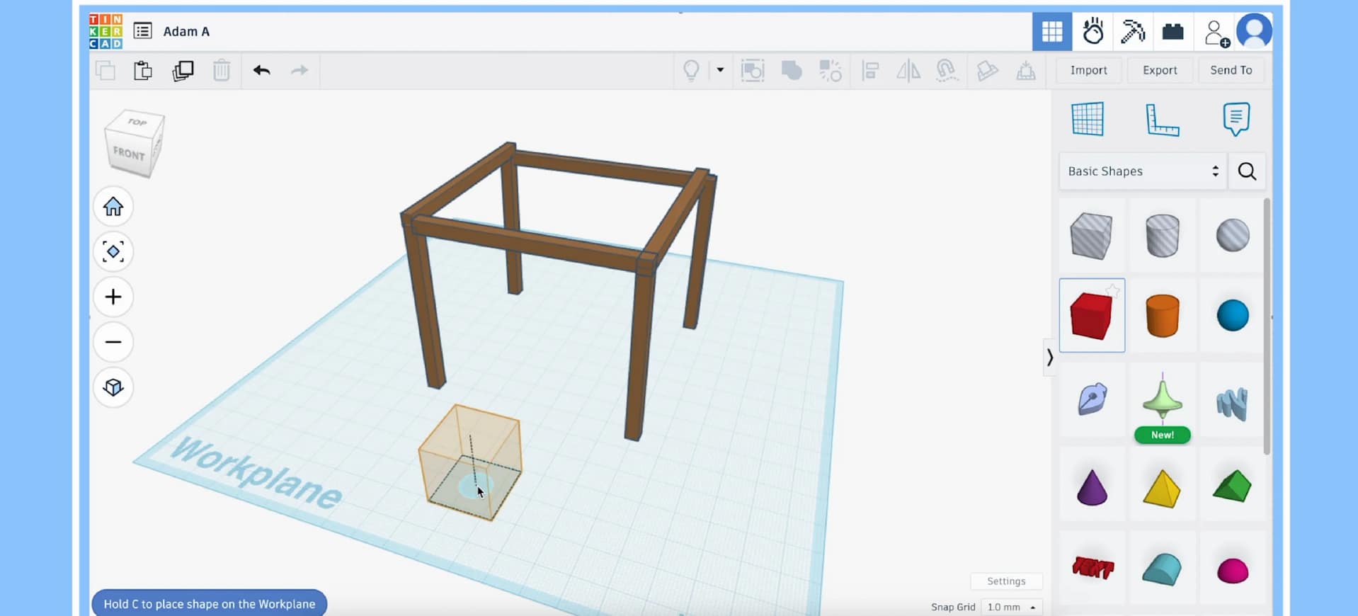
Task: Select the green Roof shape
Action: tap(1232, 486)
